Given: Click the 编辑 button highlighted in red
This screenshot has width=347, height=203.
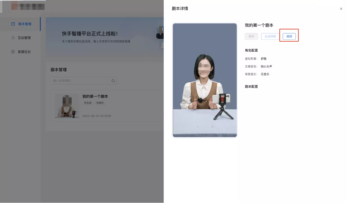Looking at the screenshot, I should (289, 36).
